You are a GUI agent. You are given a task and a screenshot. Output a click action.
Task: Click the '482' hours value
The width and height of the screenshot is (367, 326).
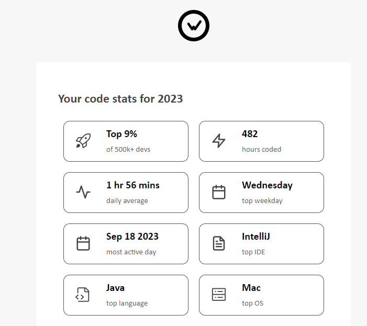pos(250,134)
